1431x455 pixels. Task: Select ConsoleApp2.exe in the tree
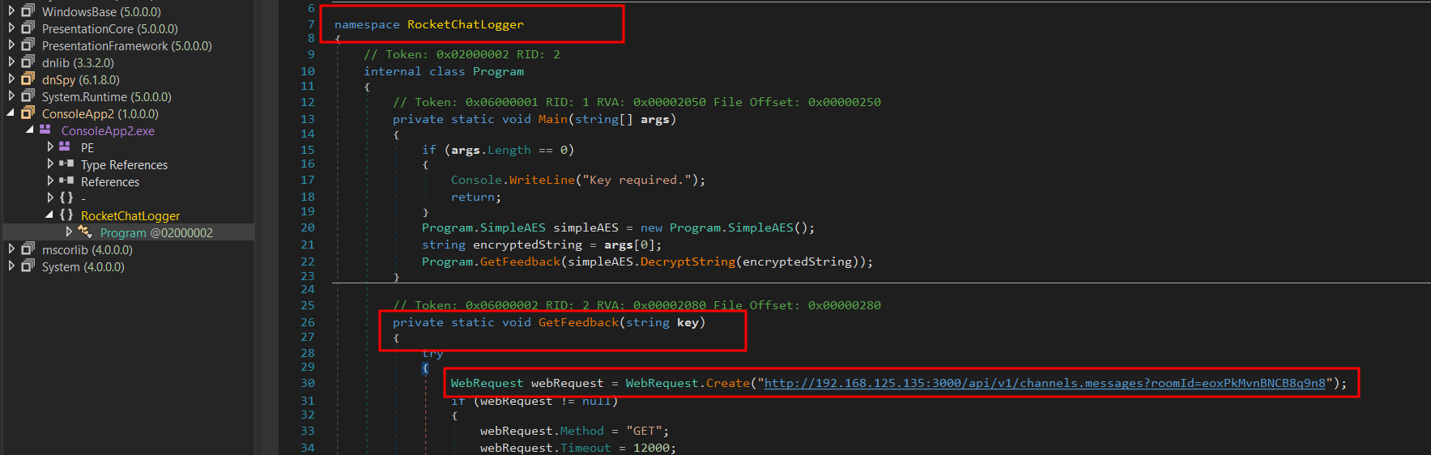108,131
